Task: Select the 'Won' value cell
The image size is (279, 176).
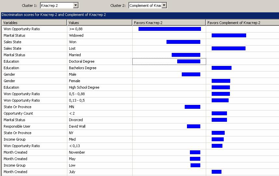Action: (x=100, y=42)
